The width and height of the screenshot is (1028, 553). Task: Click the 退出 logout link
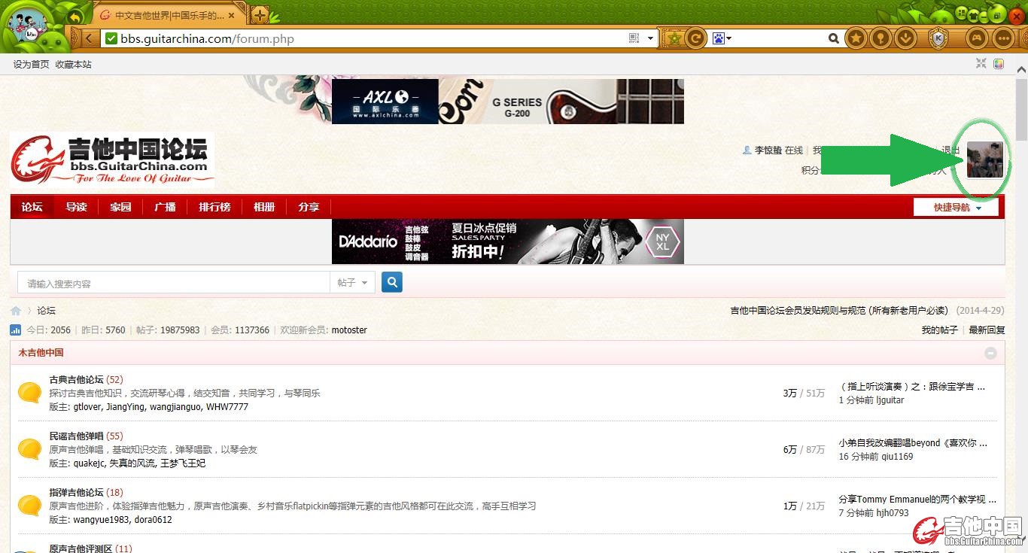tap(950, 150)
